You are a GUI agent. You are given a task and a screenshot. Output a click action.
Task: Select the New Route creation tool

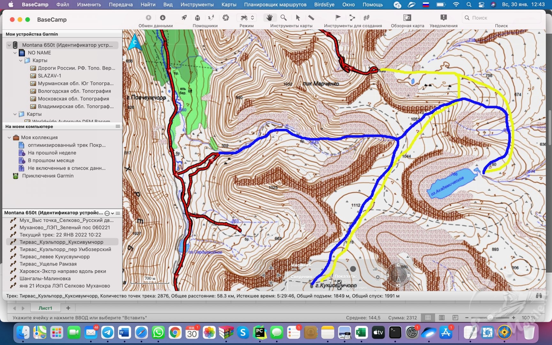tap(352, 18)
